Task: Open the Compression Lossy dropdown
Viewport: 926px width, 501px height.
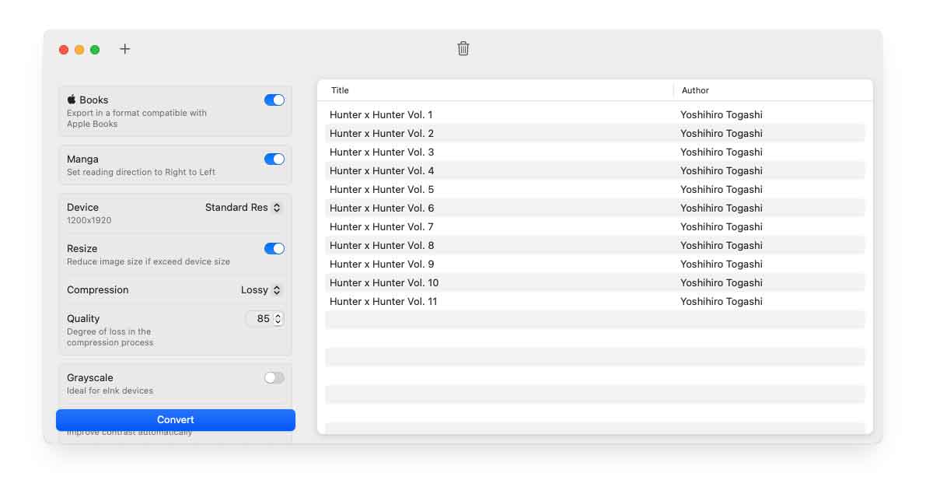Action: pos(260,290)
